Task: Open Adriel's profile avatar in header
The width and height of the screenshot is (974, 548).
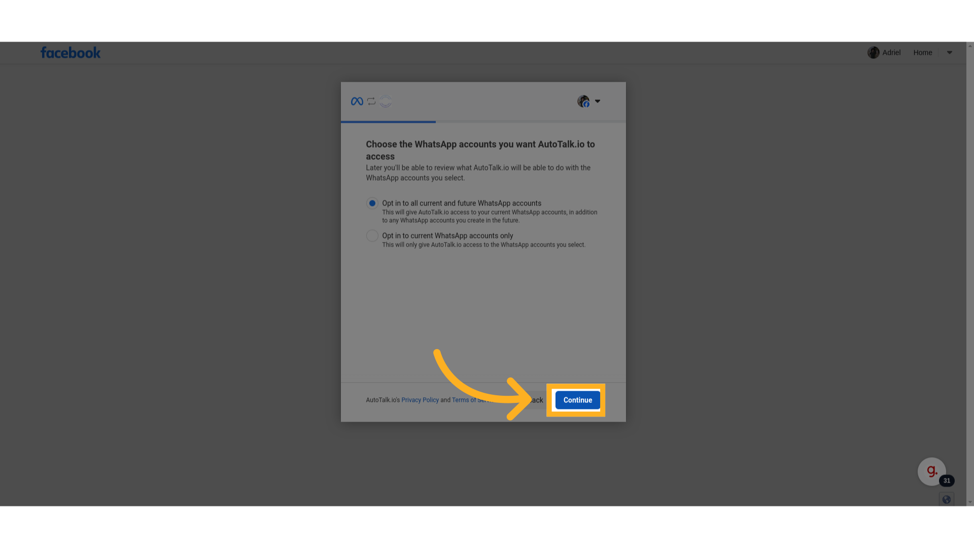Action: (x=873, y=53)
